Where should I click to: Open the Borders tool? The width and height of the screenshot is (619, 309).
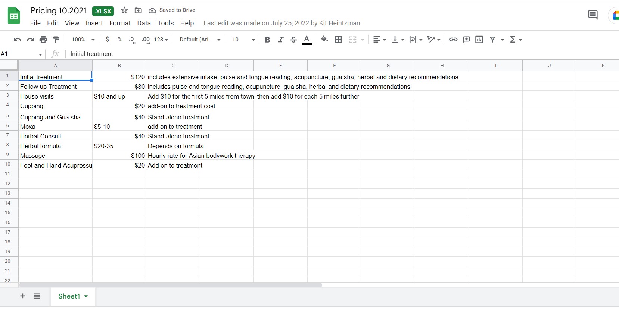(338, 40)
